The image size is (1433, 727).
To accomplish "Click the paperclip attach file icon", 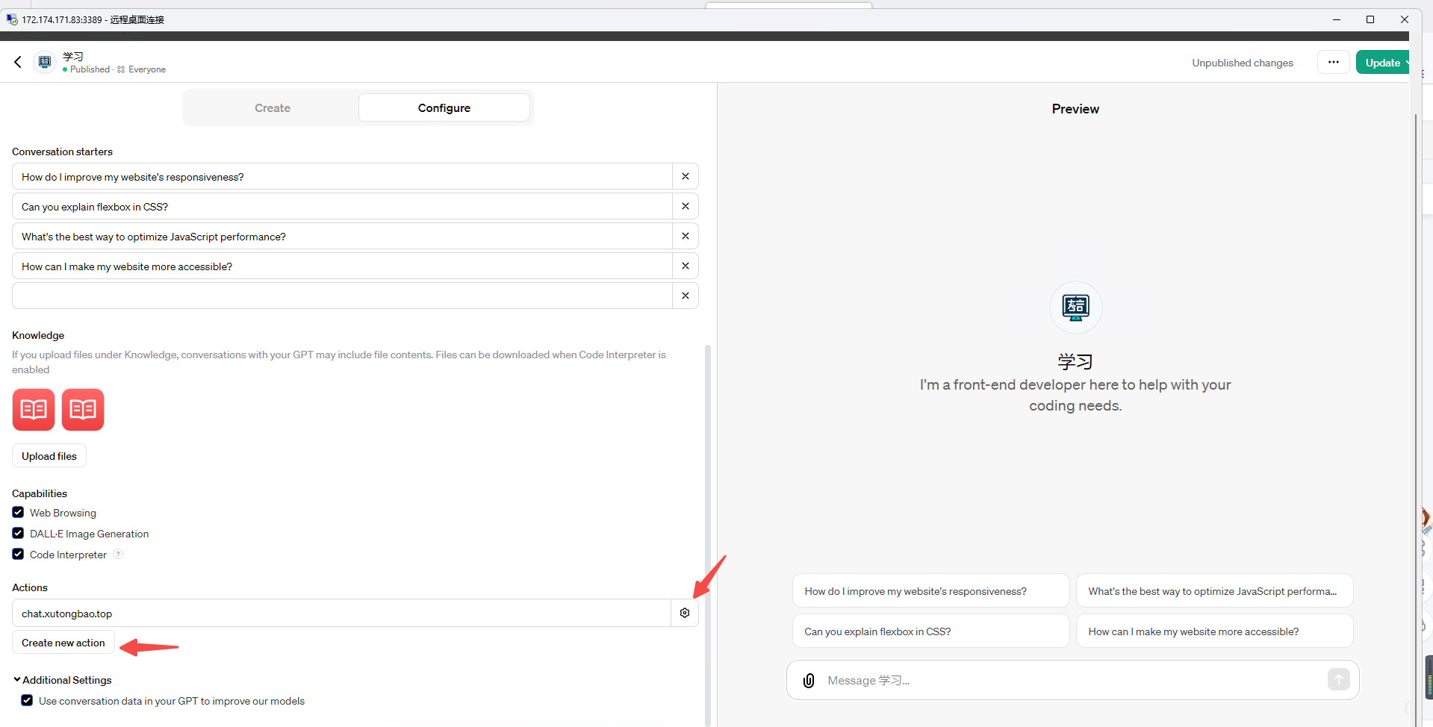I will [x=809, y=680].
